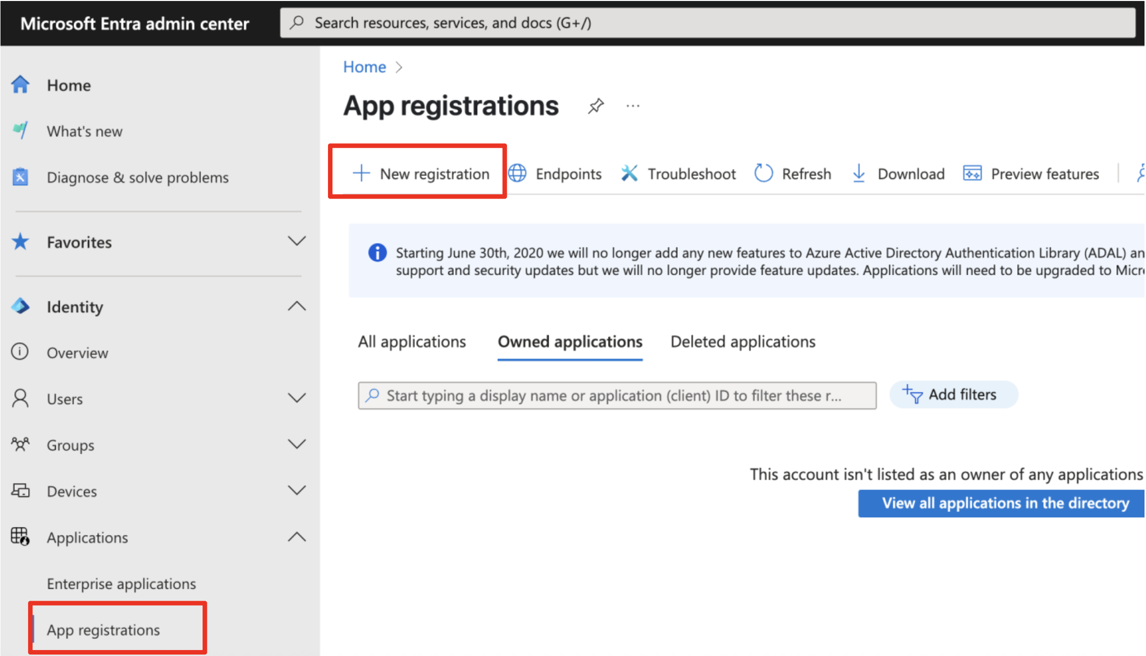Screen dimensions: 1146x656
Task: Click the Refresh circular arrow icon
Action: [x=763, y=173]
